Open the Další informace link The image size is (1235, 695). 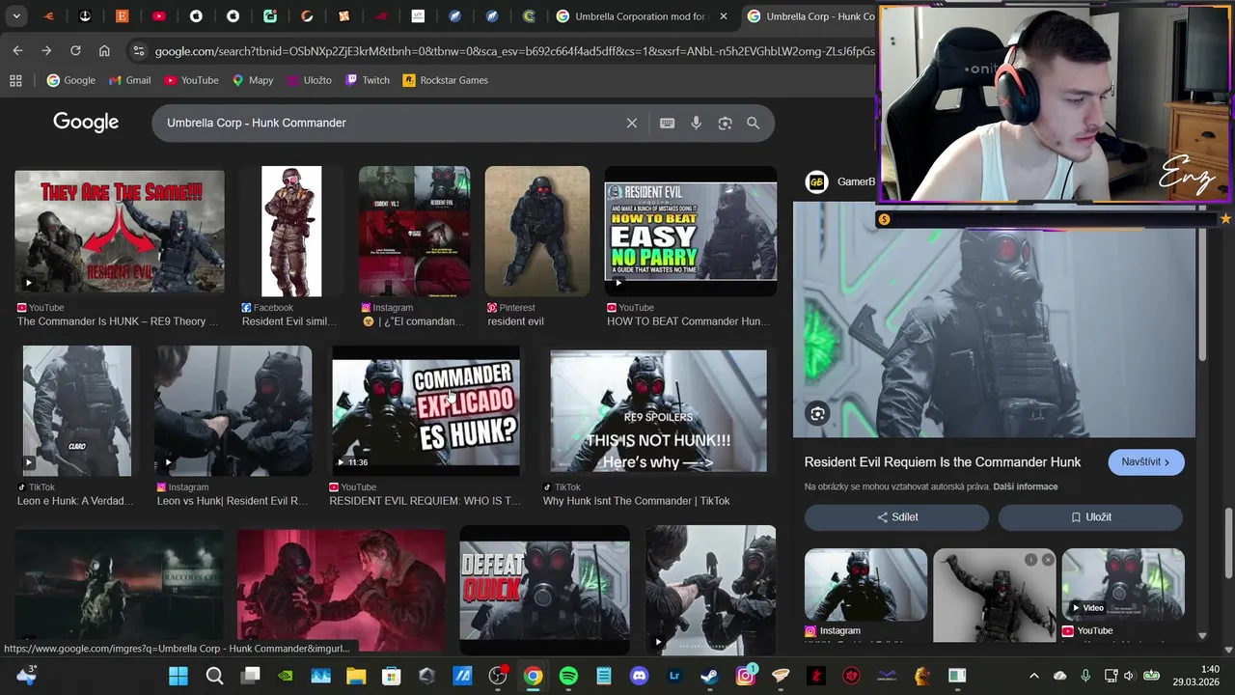point(1026,486)
